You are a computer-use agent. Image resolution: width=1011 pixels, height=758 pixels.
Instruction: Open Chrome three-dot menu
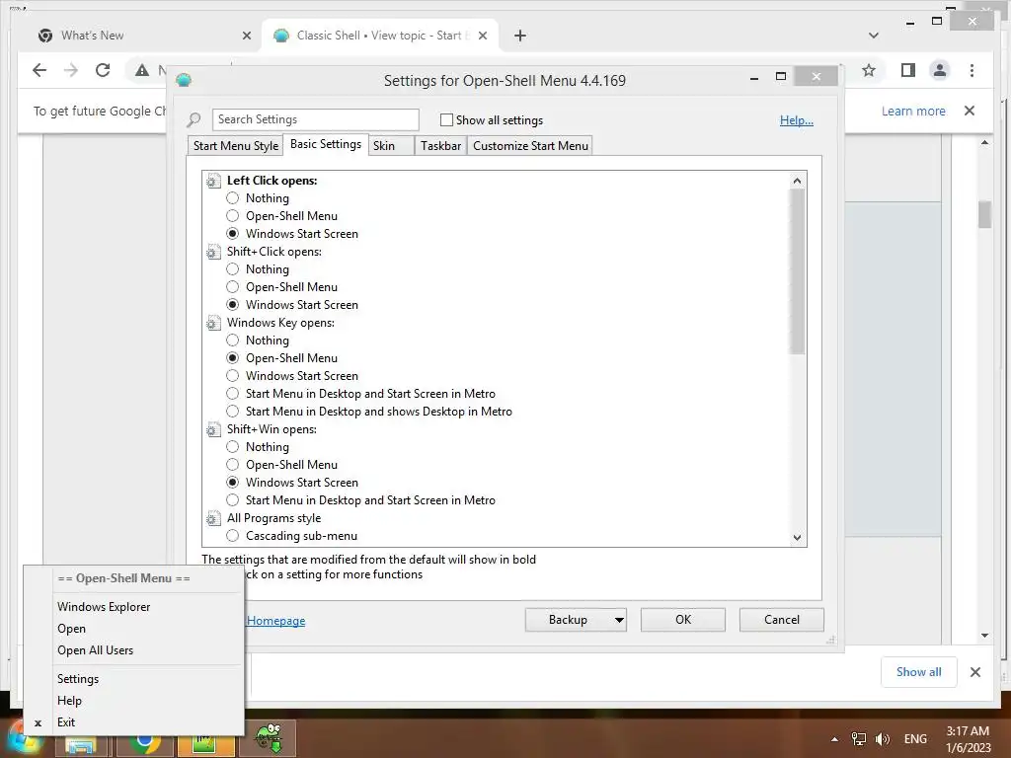coord(972,70)
